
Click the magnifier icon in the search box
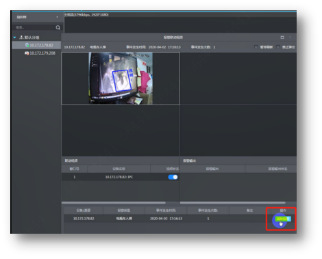click(58, 27)
